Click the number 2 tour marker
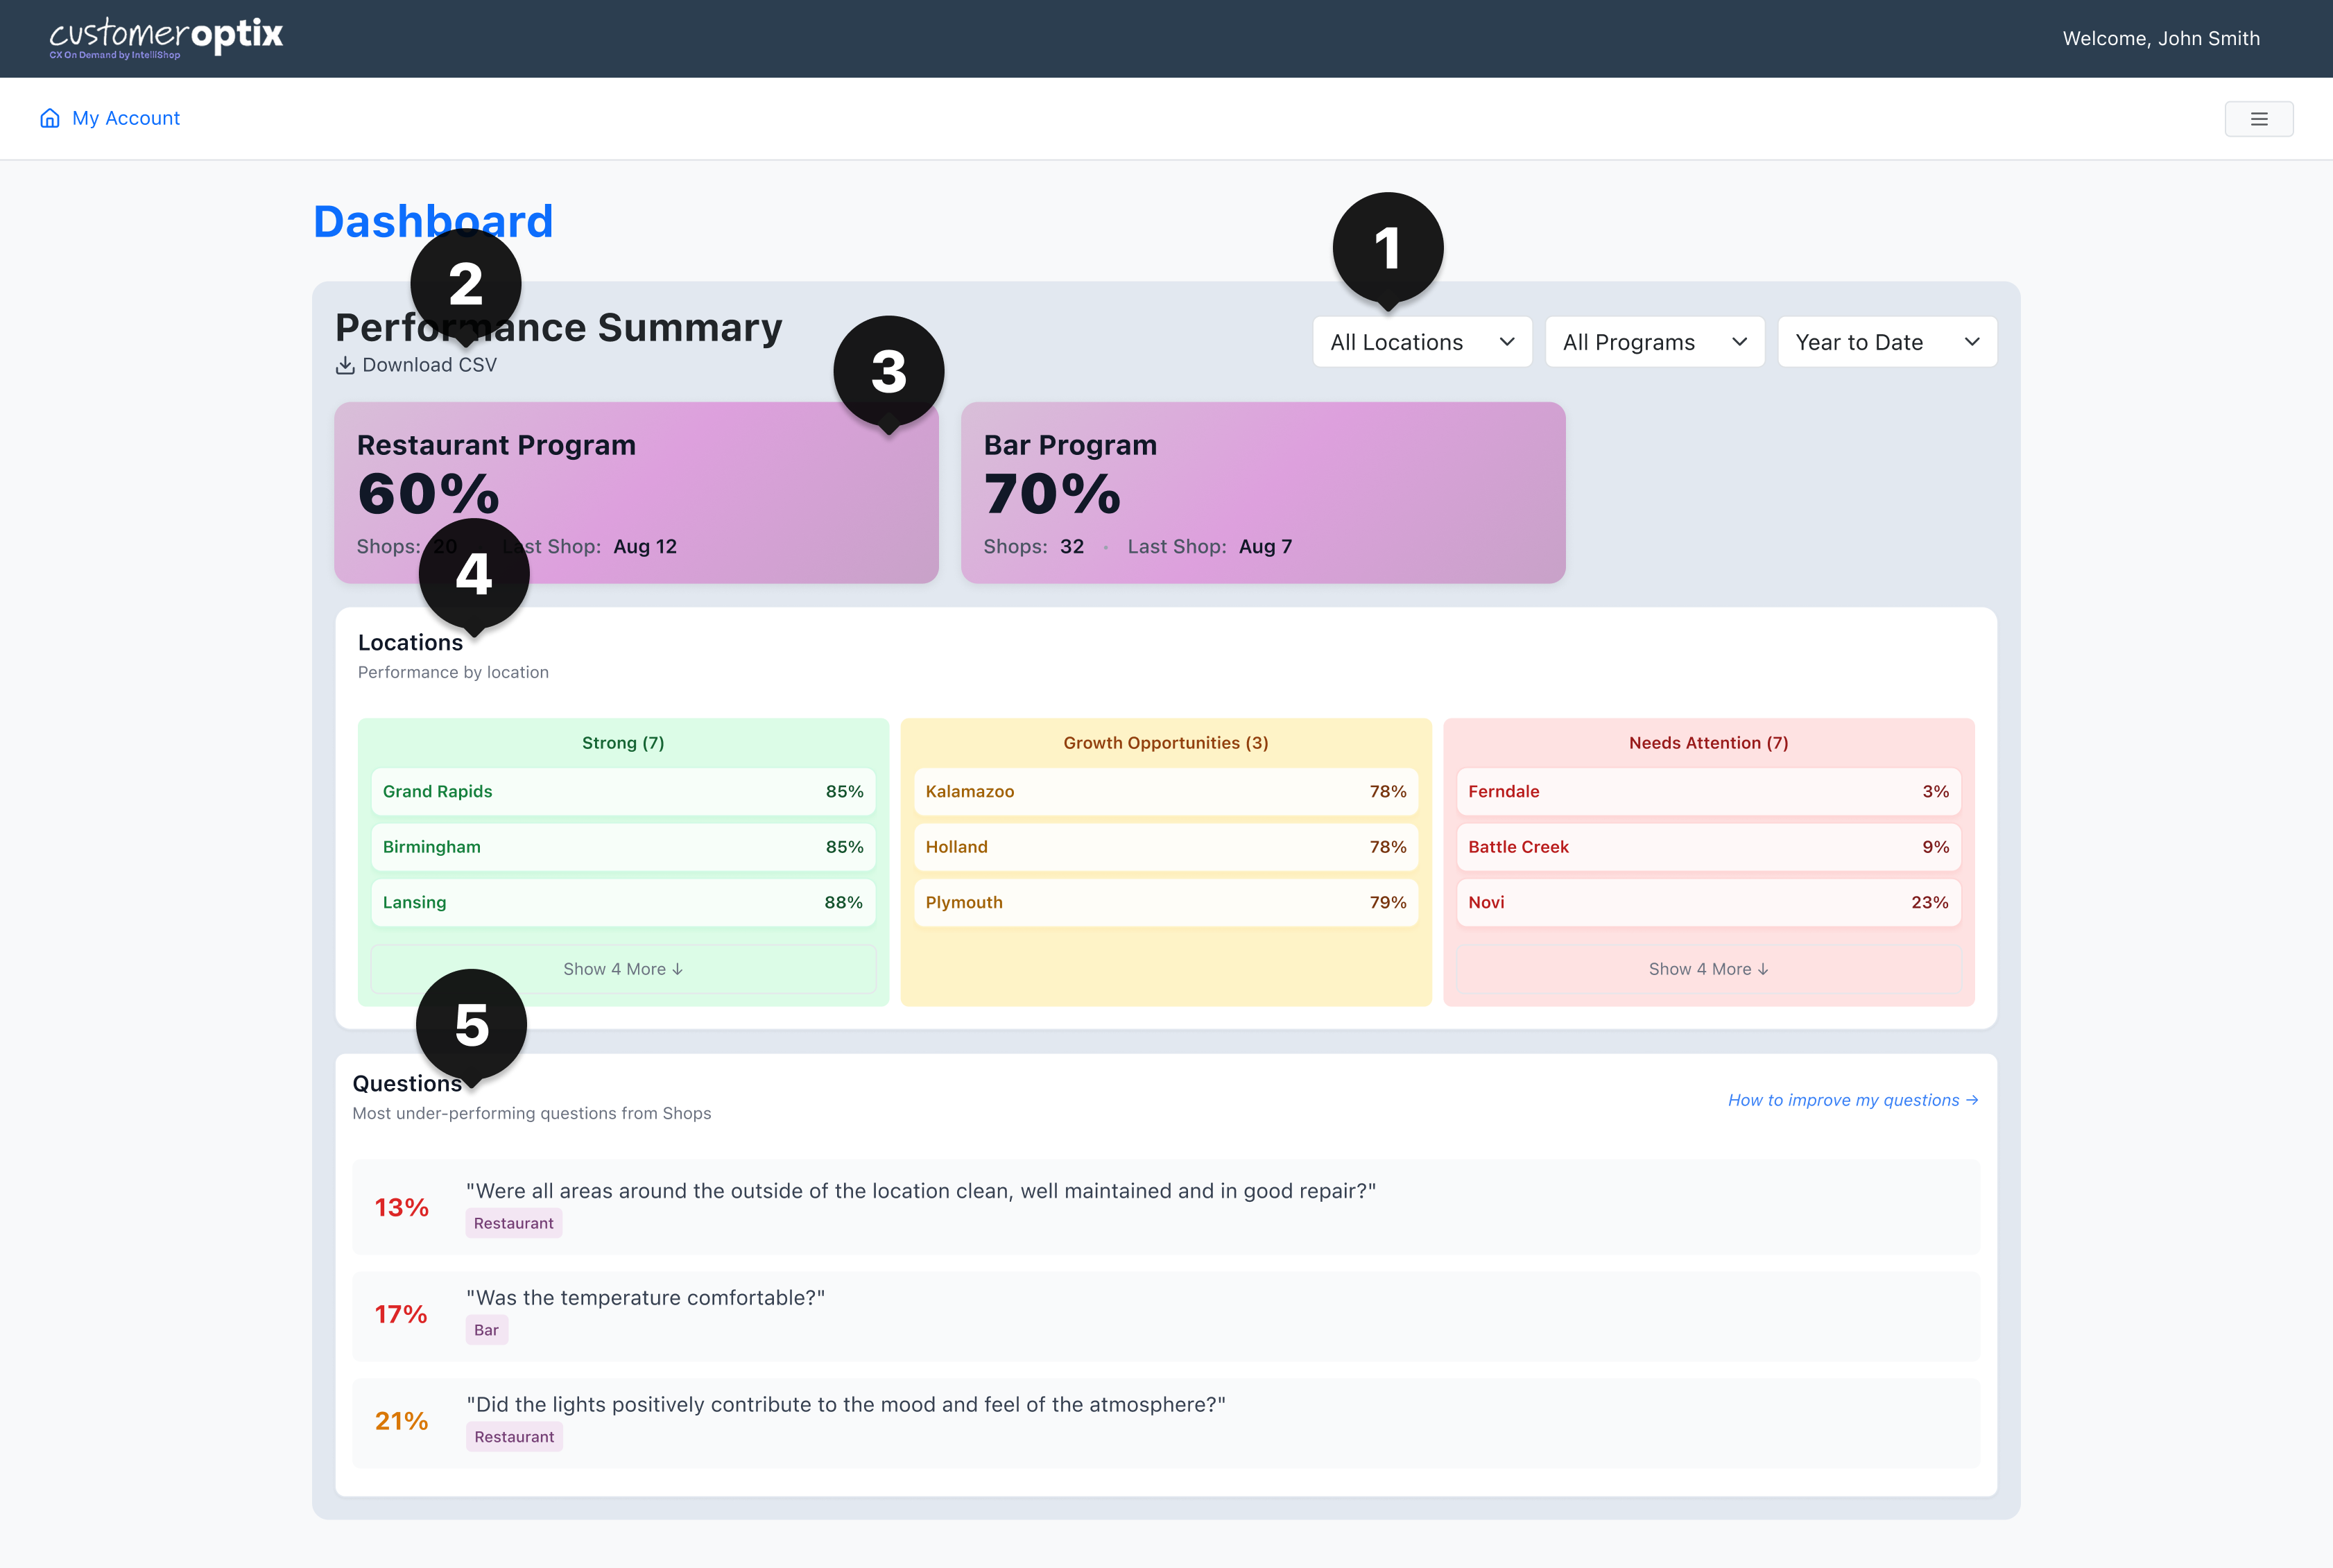Viewport: 2333px width, 1568px height. (465, 283)
